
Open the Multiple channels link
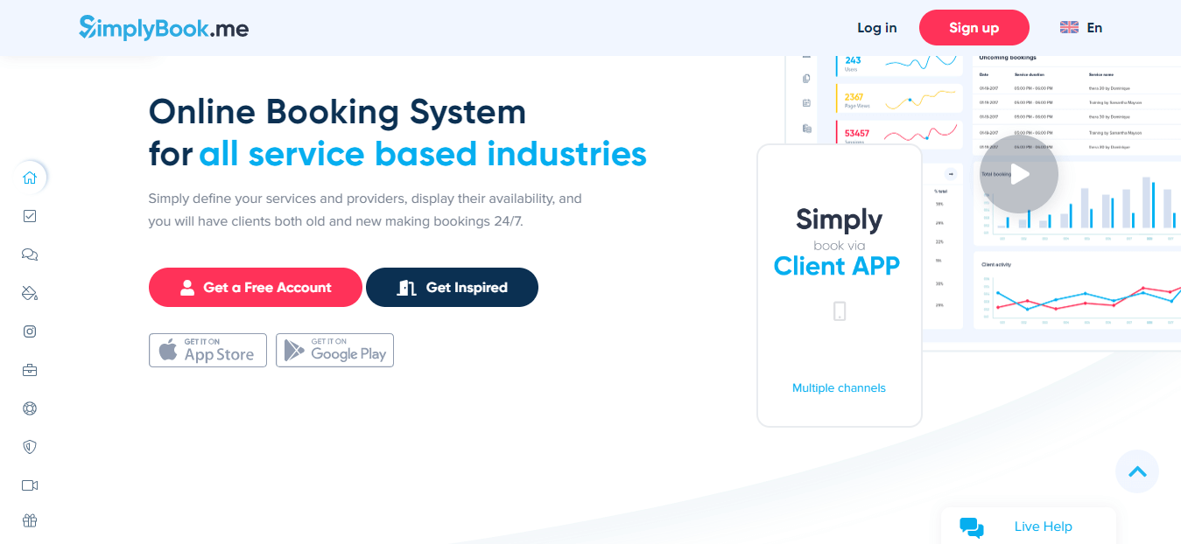click(838, 387)
